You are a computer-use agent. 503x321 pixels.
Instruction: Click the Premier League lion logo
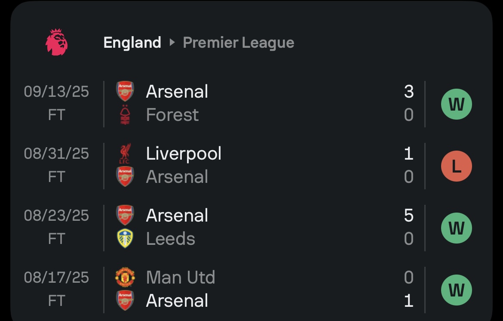56,42
